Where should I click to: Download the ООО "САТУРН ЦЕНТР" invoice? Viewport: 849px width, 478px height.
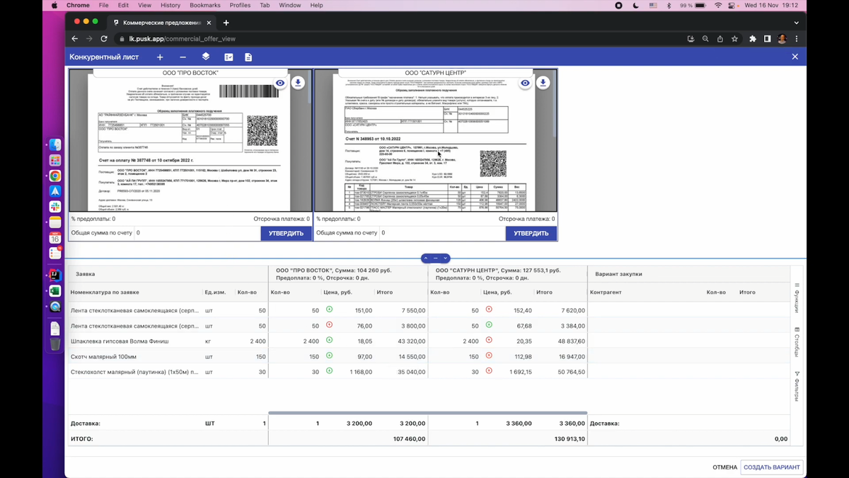[x=543, y=83]
